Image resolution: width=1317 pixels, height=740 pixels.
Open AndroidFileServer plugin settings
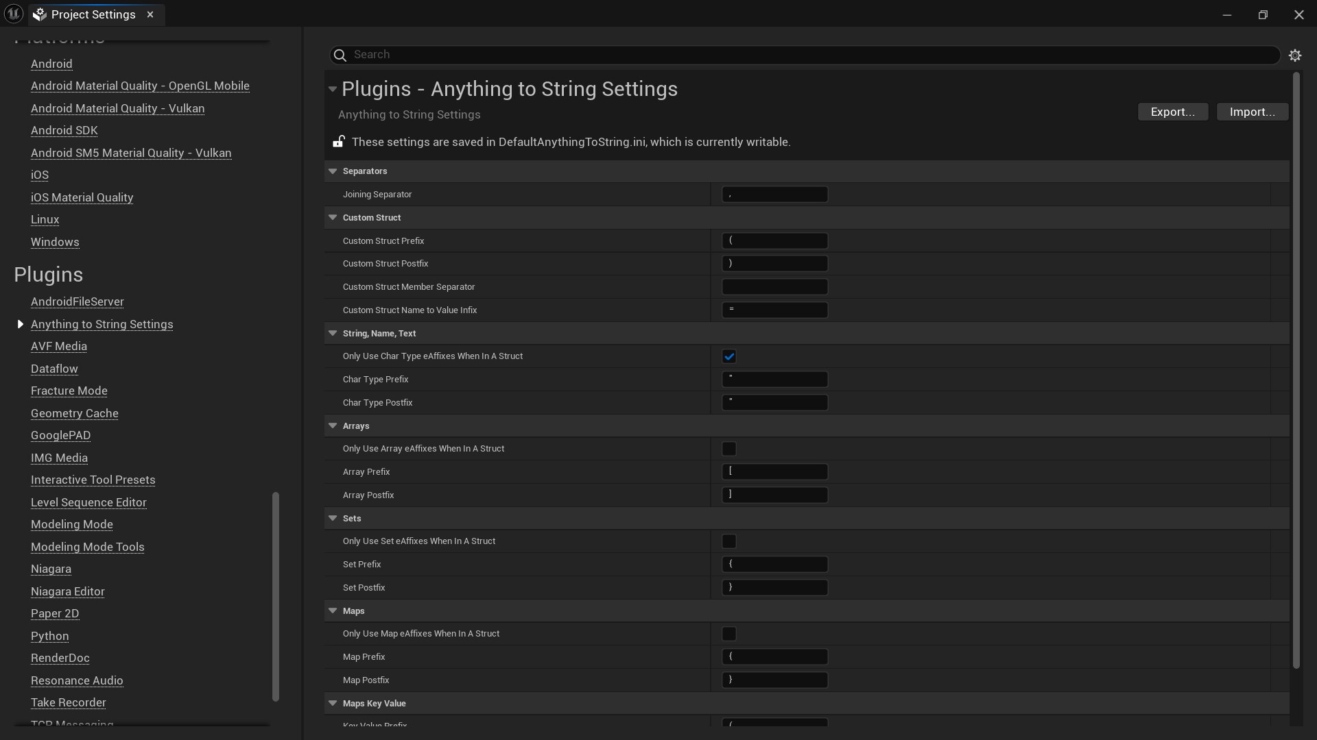click(78, 301)
